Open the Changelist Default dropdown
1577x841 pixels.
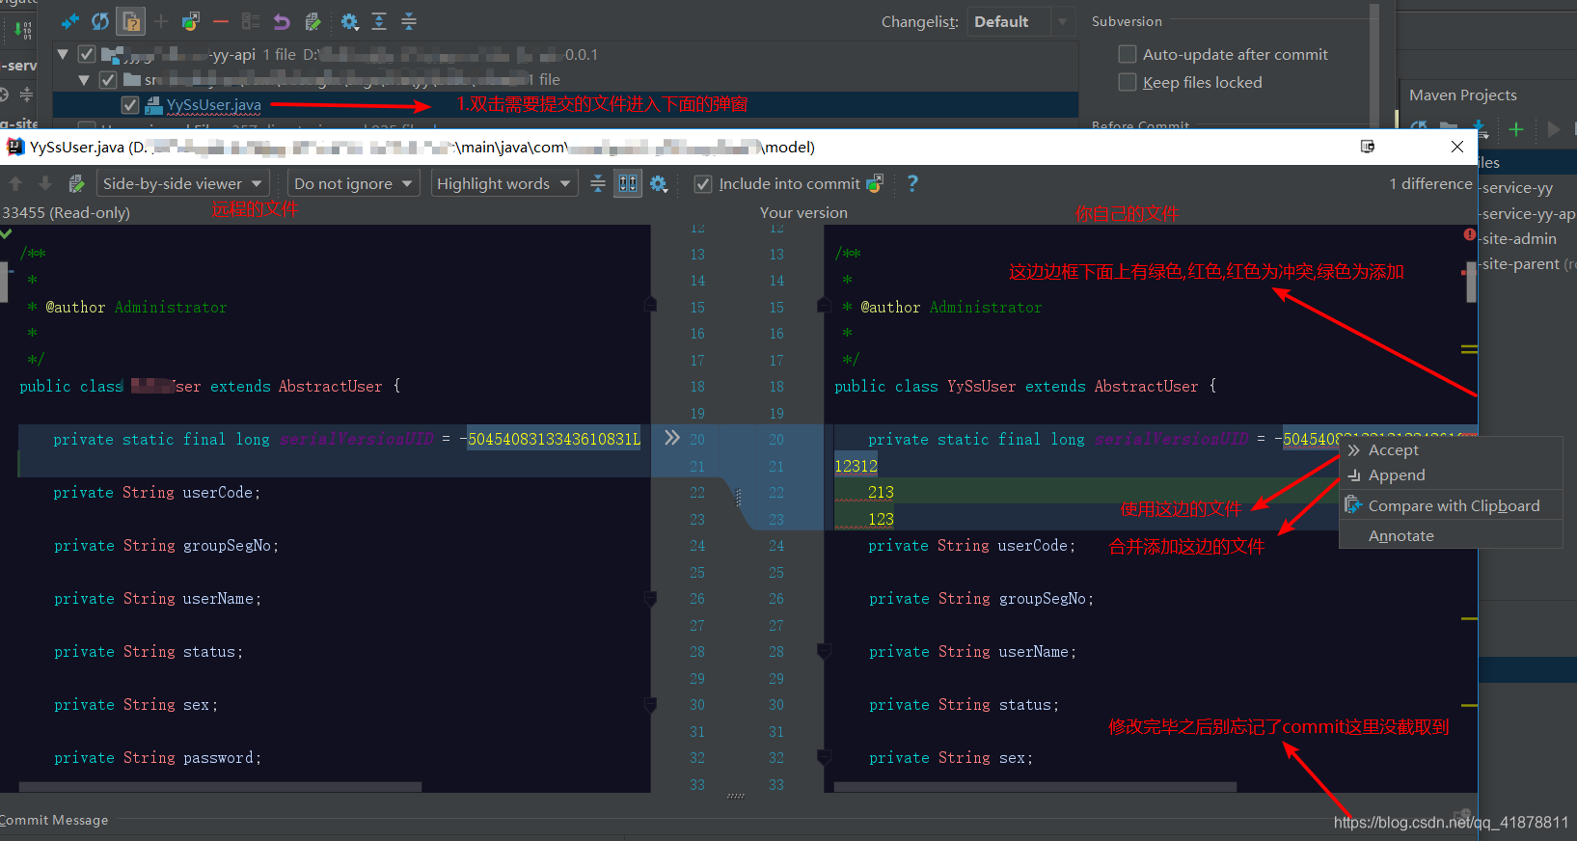pos(1021,21)
